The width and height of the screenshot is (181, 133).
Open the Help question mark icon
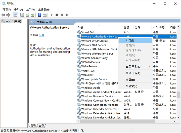tap(39, 15)
